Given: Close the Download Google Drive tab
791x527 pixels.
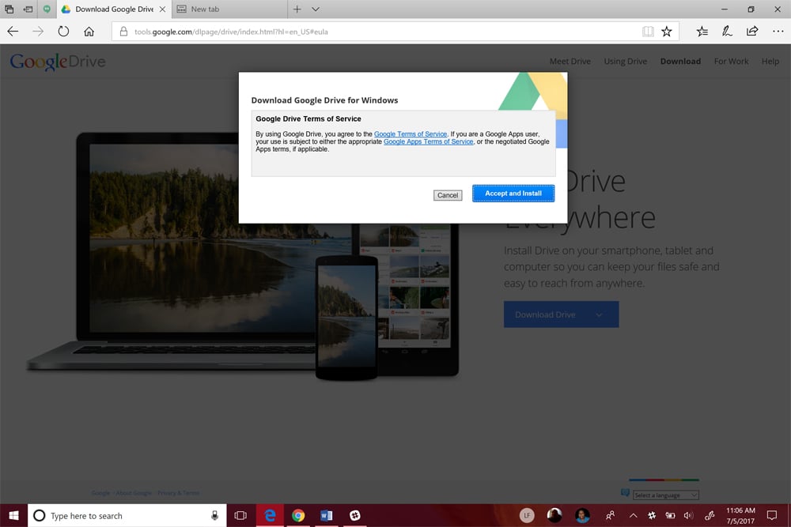Looking at the screenshot, I should [x=162, y=9].
